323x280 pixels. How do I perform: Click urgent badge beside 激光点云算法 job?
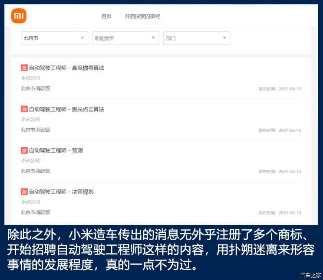click(x=24, y=109)
